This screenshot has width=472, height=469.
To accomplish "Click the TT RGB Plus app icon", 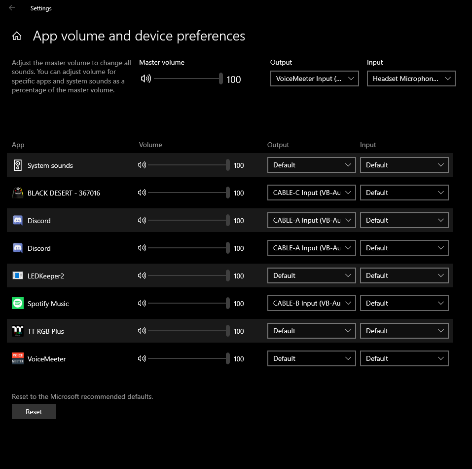I will 18,331.
